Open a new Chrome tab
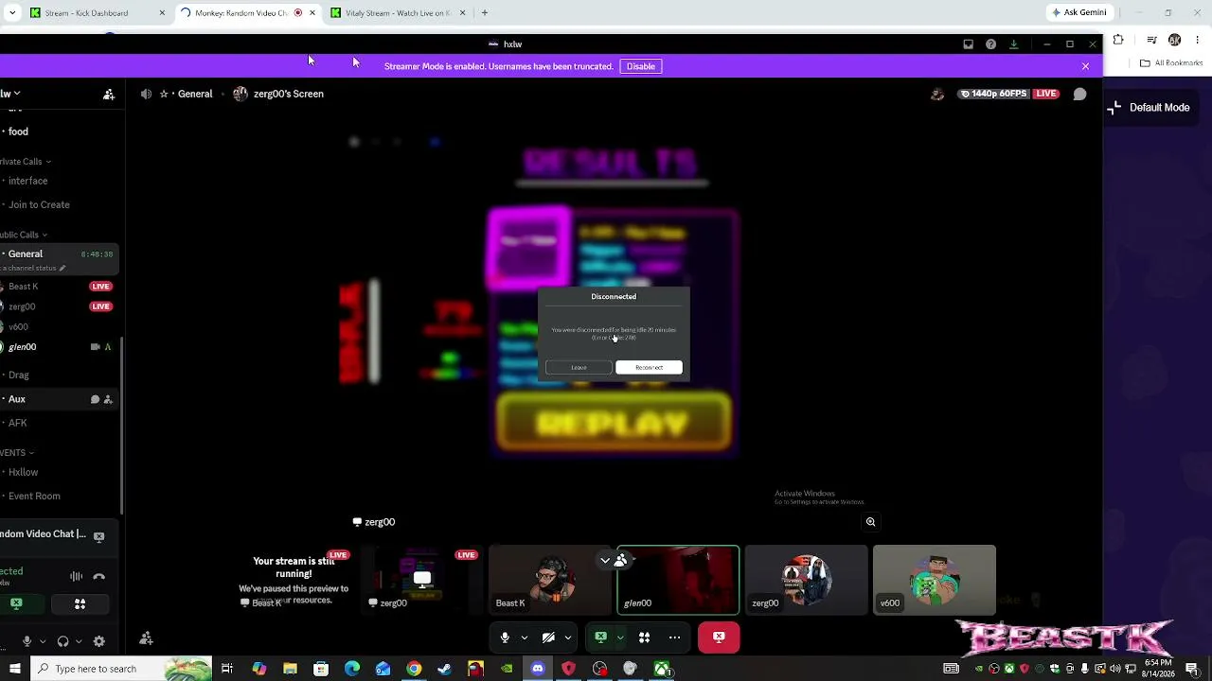Screen dimensions: 1212x681 click(x=484, y=13)
